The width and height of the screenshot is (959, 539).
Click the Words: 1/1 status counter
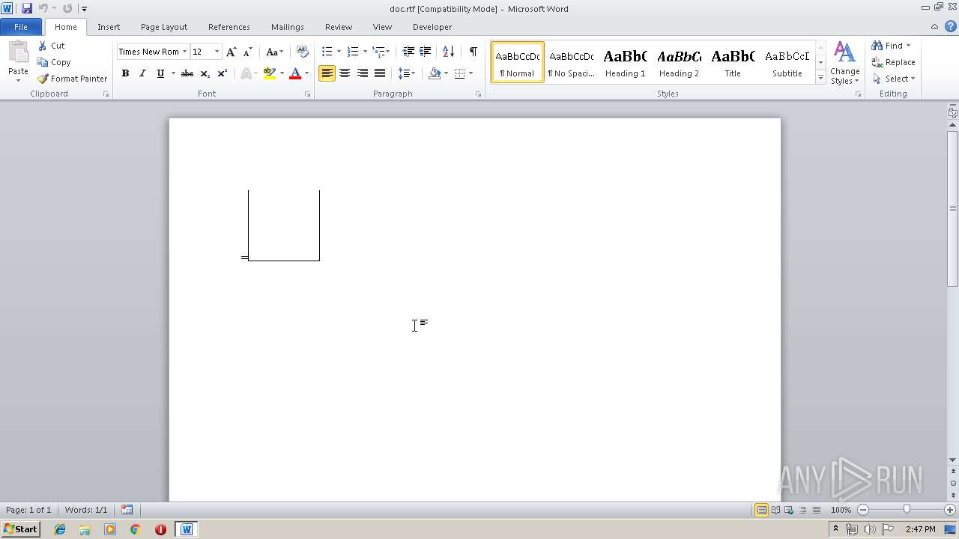tap(86, 510)
